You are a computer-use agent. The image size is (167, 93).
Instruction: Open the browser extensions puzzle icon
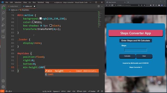tap(159, 5)
